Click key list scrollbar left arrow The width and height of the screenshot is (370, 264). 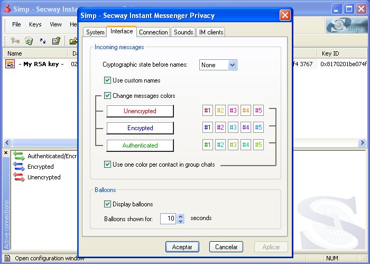pos(7,142)
